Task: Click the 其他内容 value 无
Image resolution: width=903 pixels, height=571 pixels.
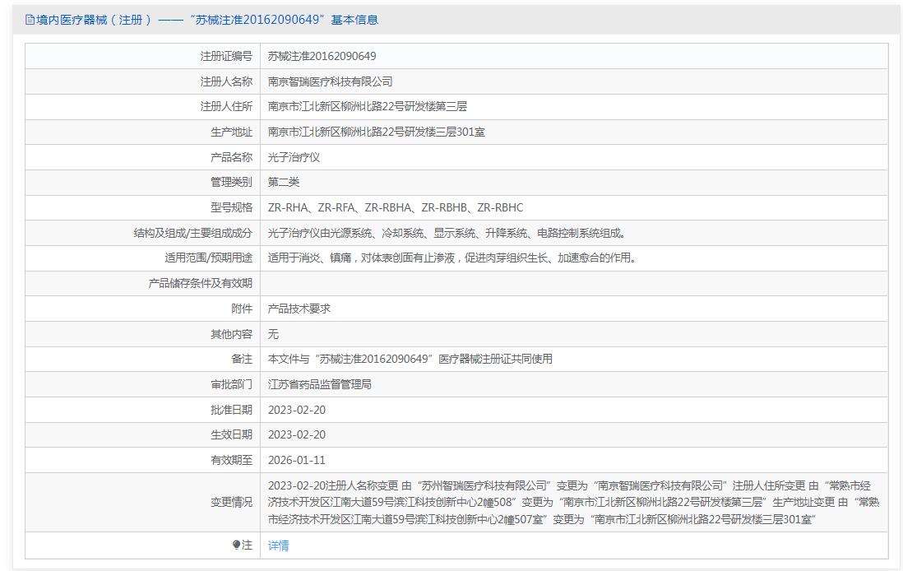Action: (x=273, y=334)
